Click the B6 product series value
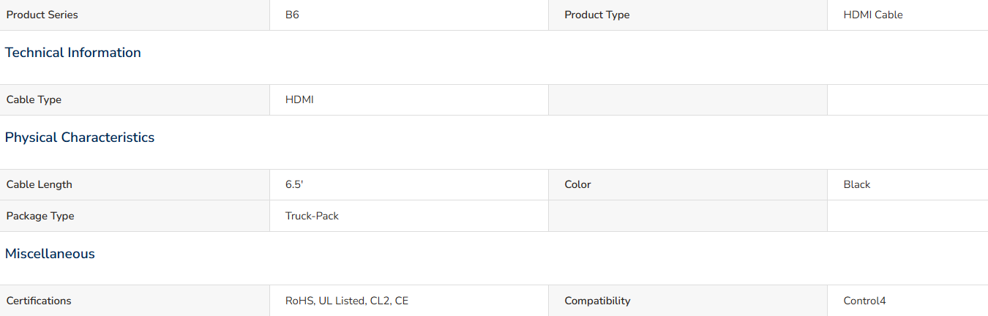This screenshot has width=988, height=316. pos(292,15)
